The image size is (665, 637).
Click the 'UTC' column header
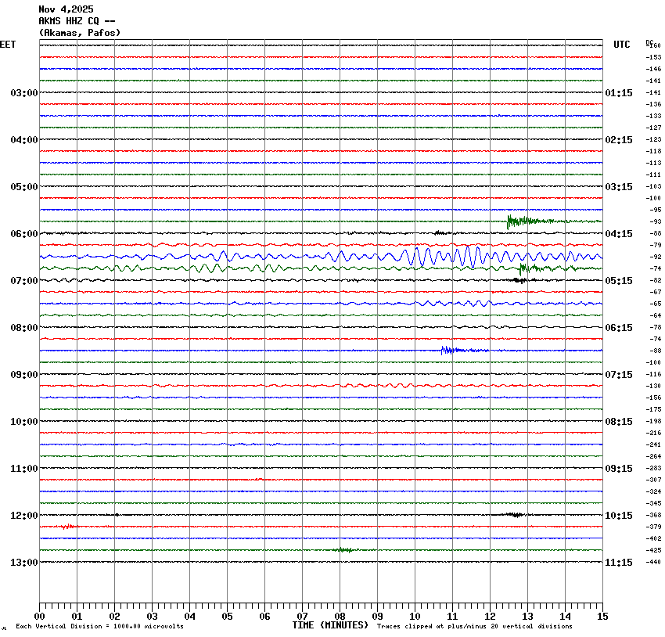(x=621, y=45)
